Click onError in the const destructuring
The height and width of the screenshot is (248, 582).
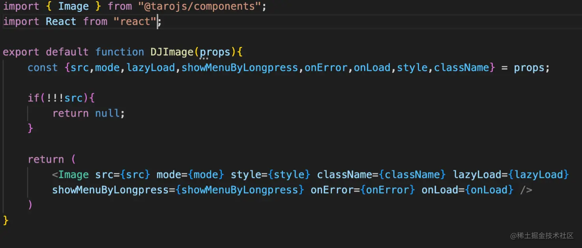326,68
